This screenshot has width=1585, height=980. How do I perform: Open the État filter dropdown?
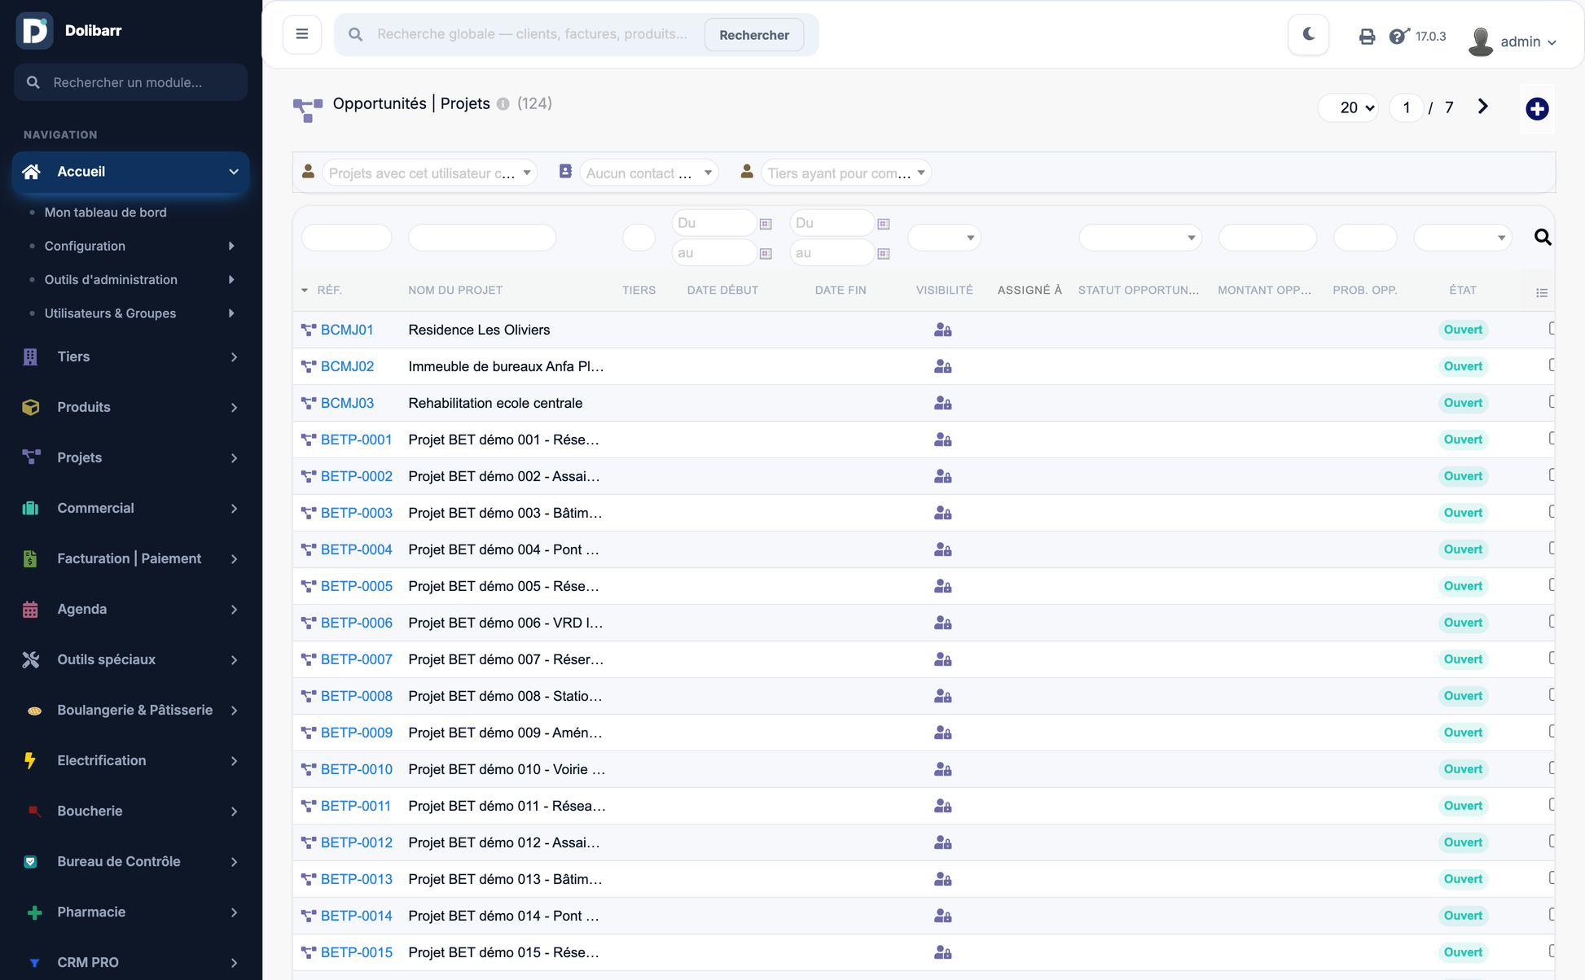1462,238
